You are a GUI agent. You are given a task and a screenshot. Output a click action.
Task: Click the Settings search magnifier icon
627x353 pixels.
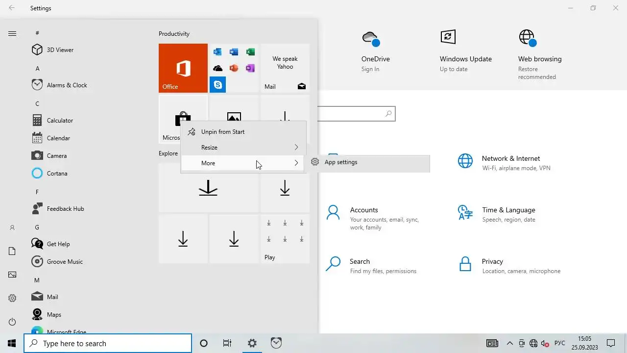[388, 114]
